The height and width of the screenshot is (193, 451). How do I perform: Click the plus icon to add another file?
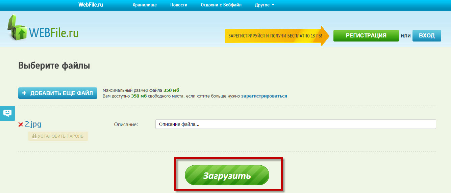click(x=24, y=93)
